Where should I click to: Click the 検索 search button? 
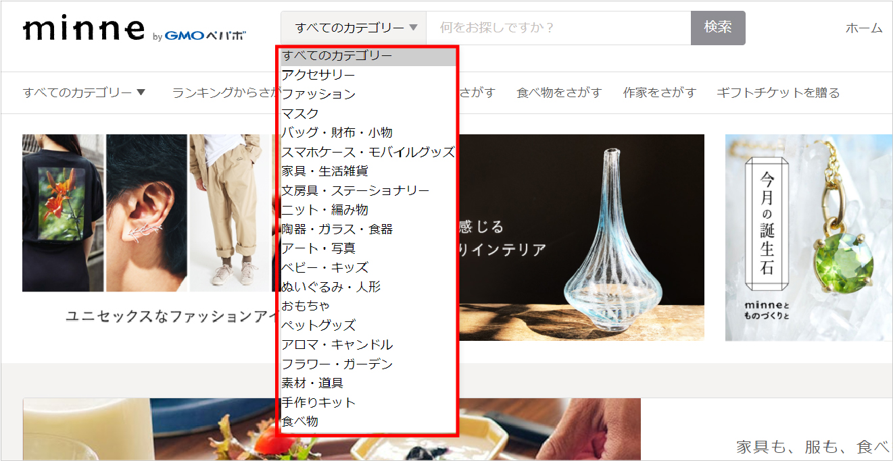coord(718,28)
